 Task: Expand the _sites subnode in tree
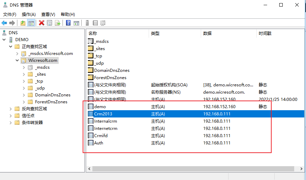24,74
